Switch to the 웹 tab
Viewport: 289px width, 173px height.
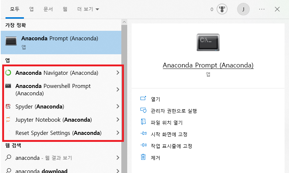point(65,9)
